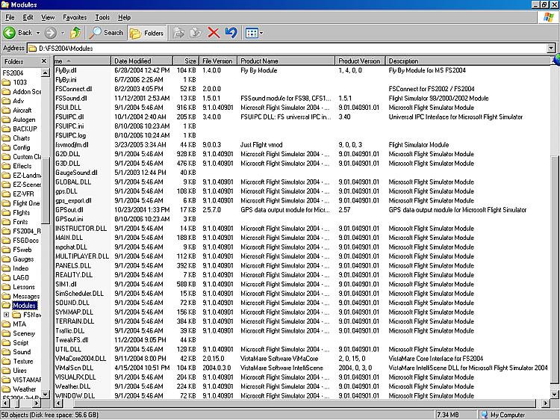Select the 1033 folder in tree
The image size is (560, 420).
[x=19, y=82]
